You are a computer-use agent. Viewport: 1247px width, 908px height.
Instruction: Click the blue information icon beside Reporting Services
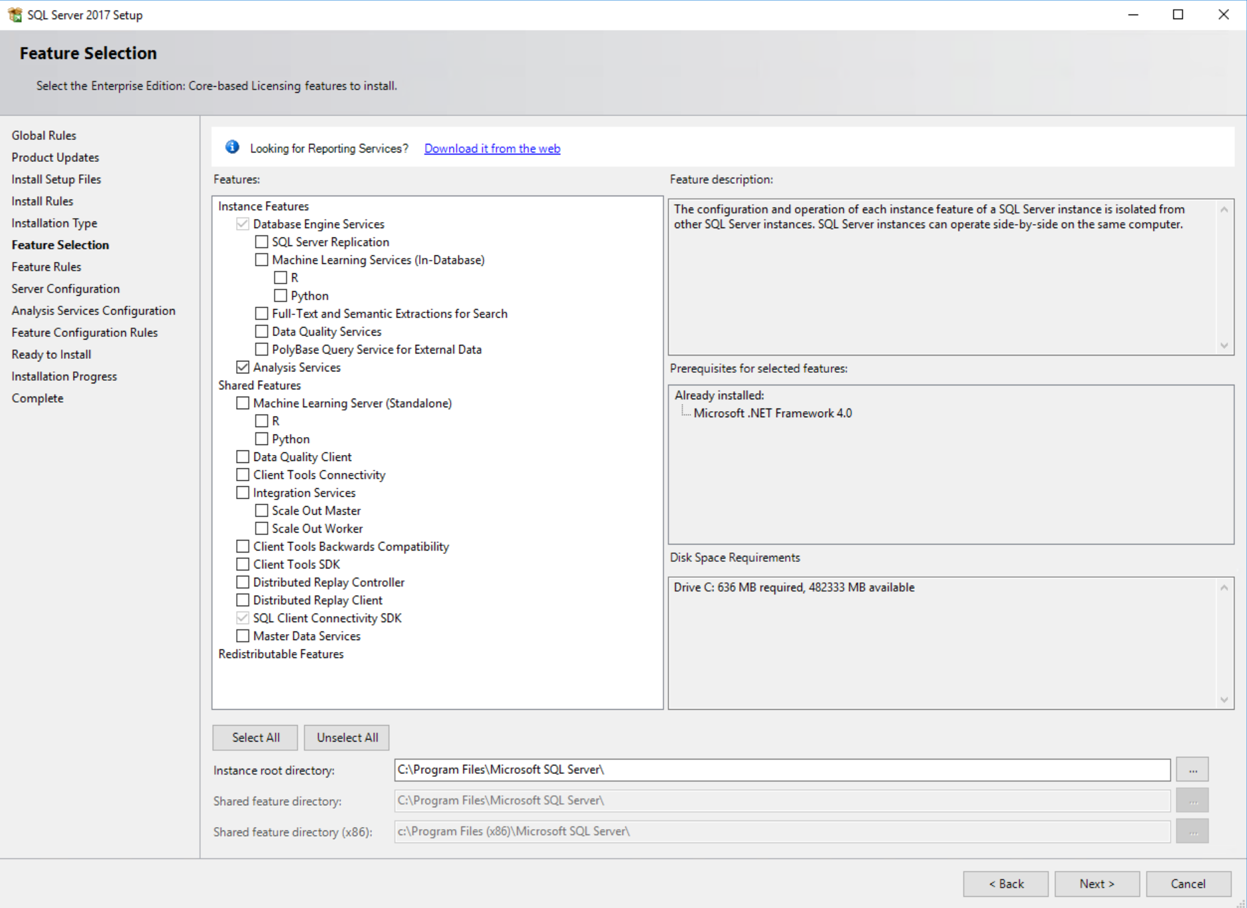[232, 147]
